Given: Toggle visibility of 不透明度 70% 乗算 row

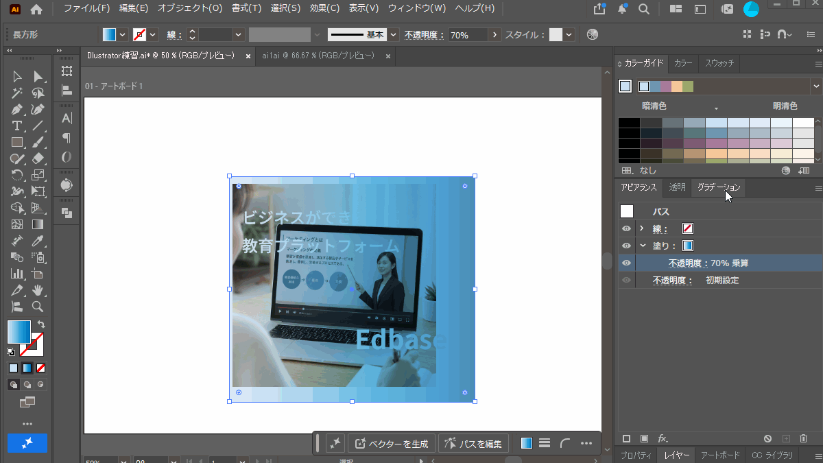Looking at the screenshot, I should pyautogui.click(x=626, y=263).
